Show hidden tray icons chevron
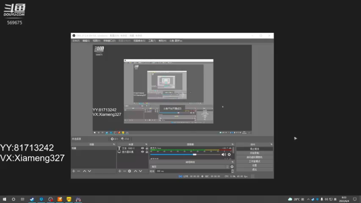361x203 pixels. tap(308, 199)
